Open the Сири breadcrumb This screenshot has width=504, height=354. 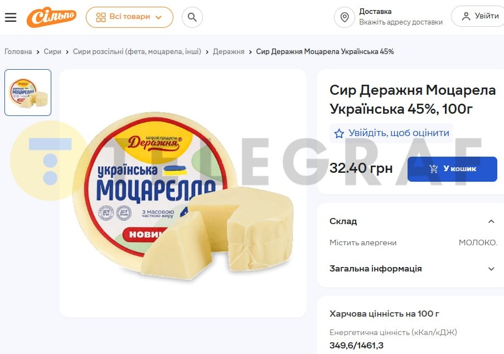[x=52, y=51]
